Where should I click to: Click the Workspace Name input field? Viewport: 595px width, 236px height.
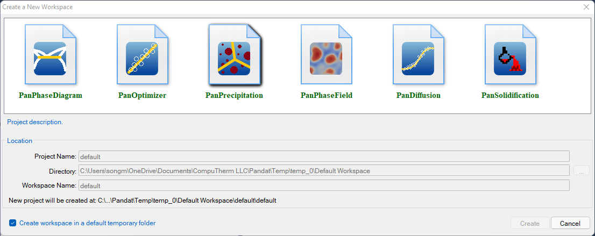click(x=324, y=185)
